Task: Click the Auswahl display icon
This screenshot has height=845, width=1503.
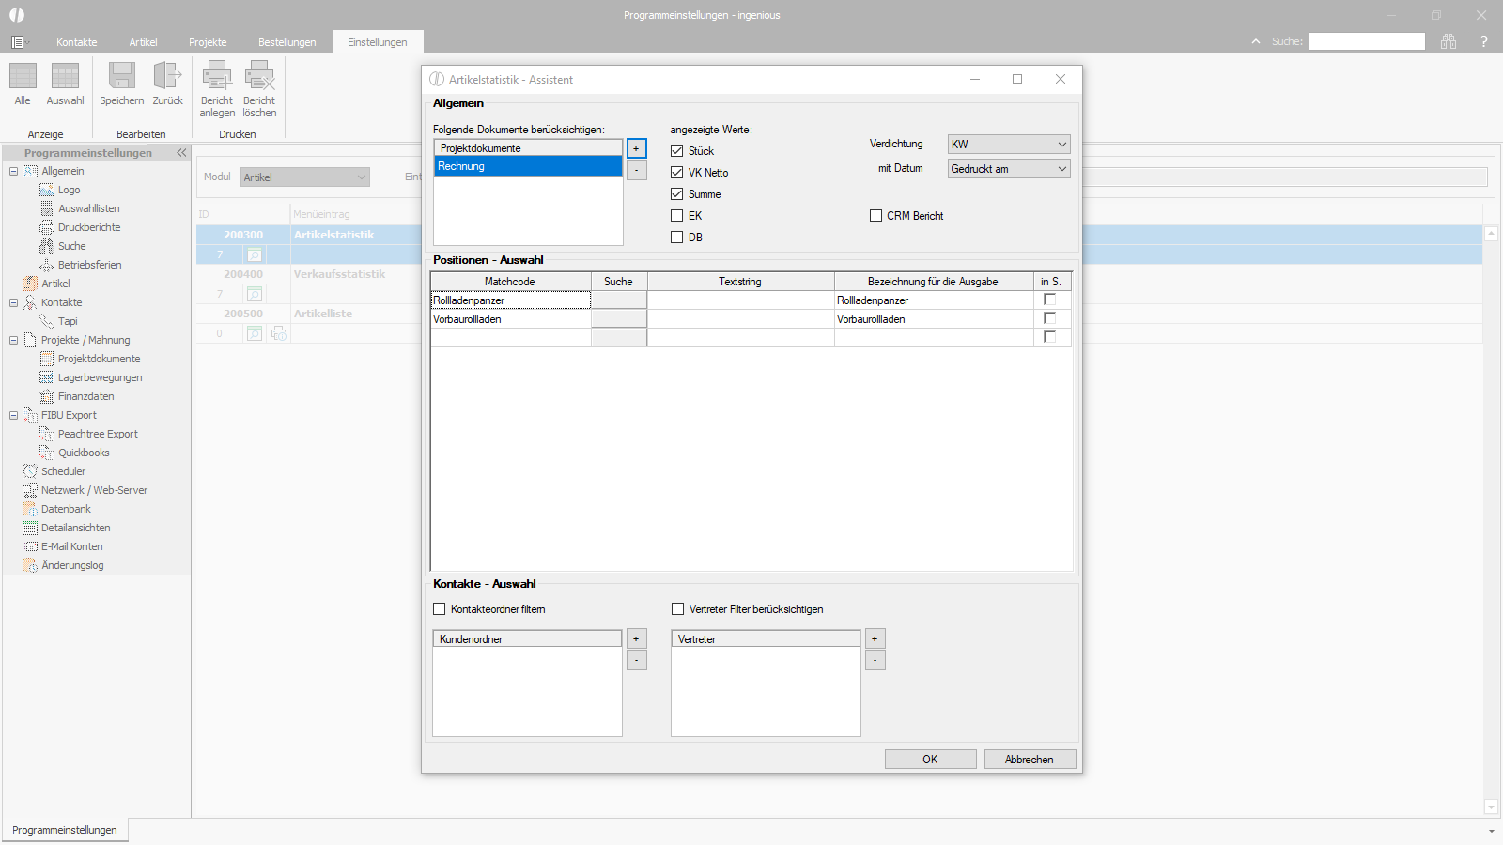Action: point(65,75)
